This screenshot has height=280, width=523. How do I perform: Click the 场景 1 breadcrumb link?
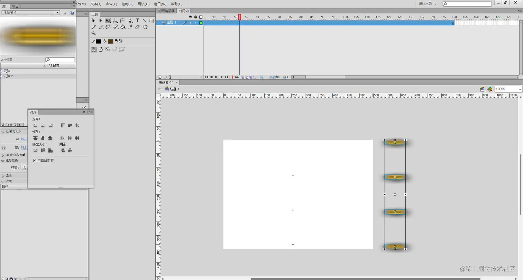[x=175, y=89]
